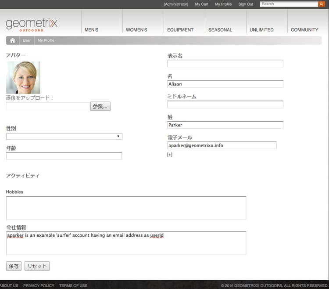Image resolution: width=329 pixels, height=289 pixels.
Task: Click the Hobbies text area
Action: (x=126, y=208)
